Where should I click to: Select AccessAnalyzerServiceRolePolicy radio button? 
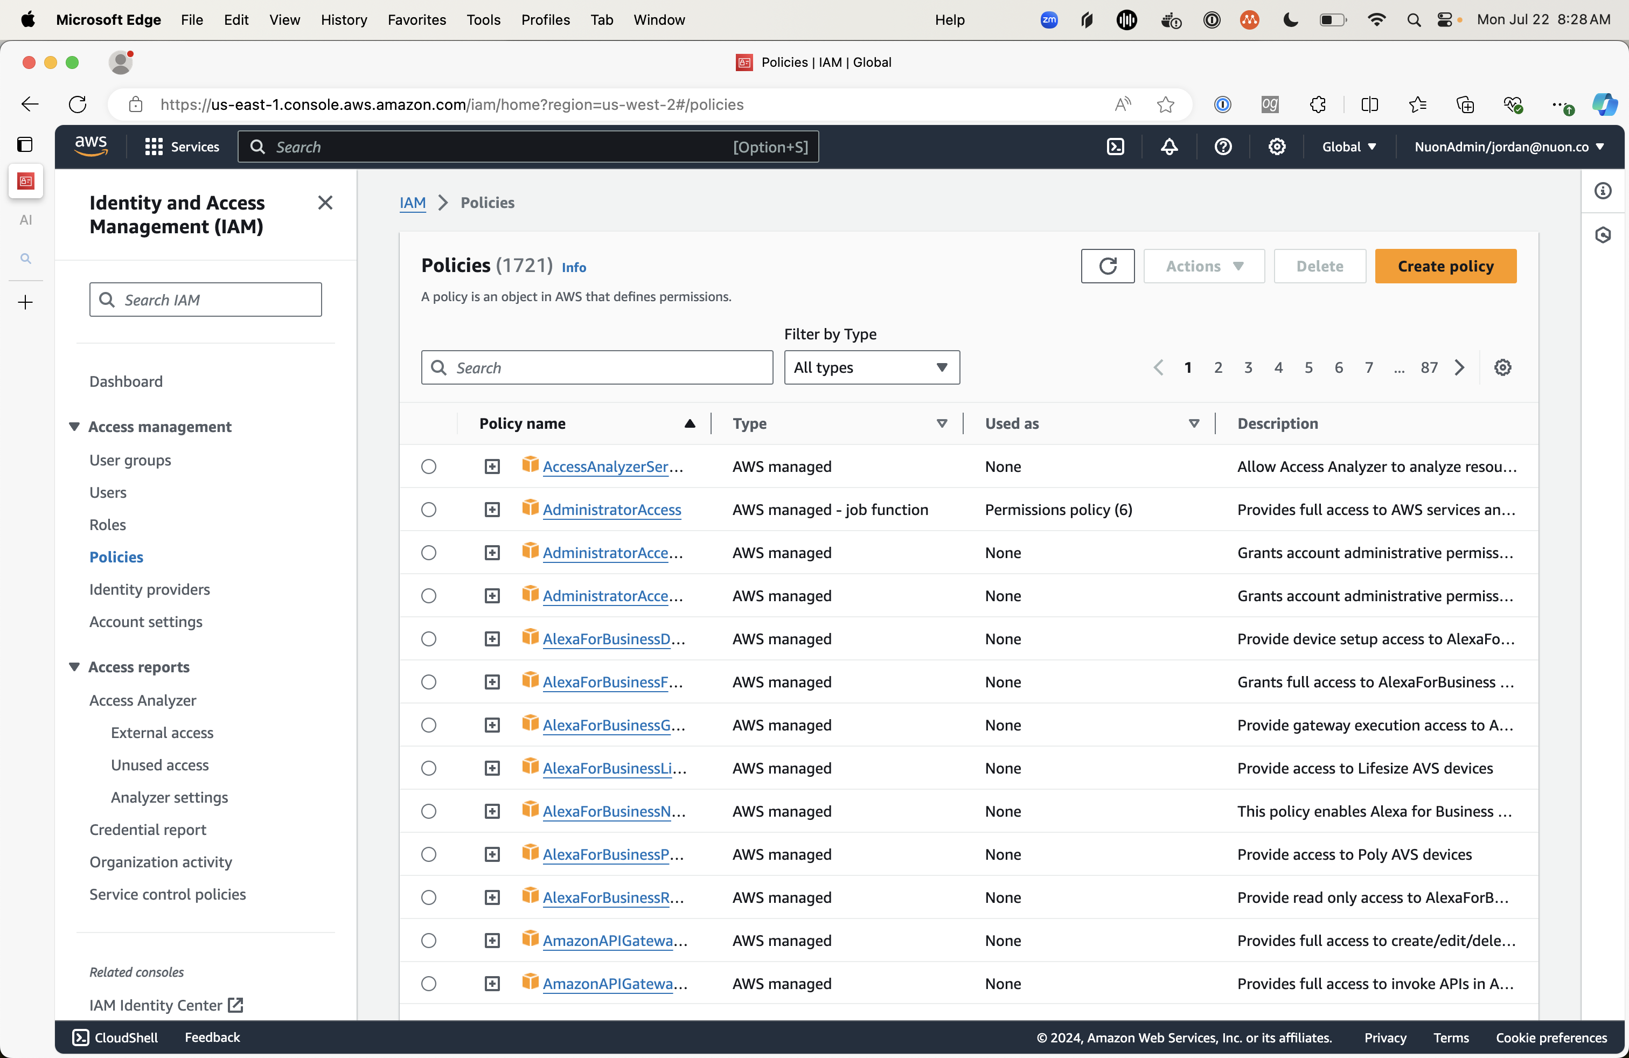[x=428, y=467]
